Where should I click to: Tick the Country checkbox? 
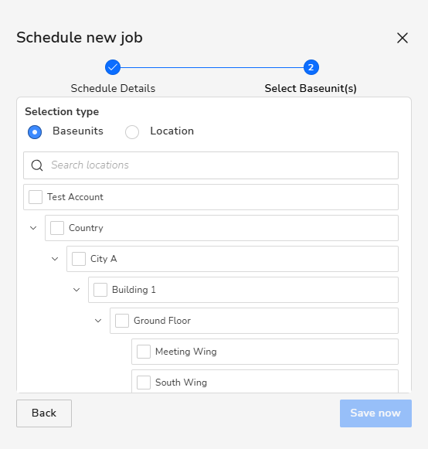pyautogui.click(x=57, y=228)
